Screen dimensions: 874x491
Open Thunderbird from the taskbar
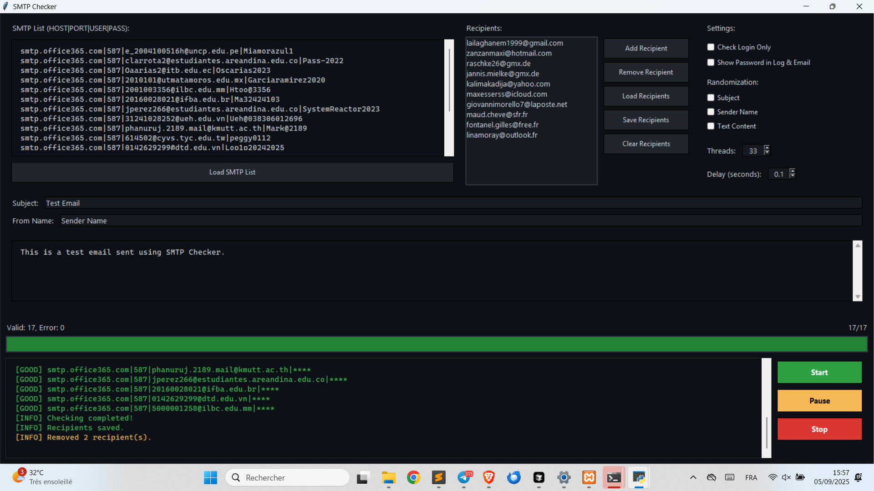click(514, 477)
